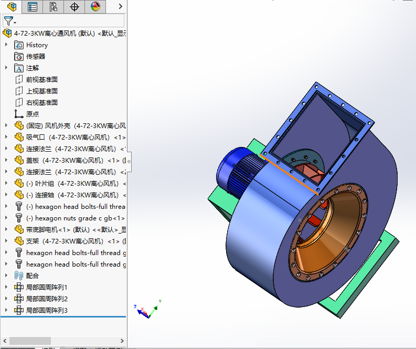
Task: Select the 传感器 tree row text
Action: 36,57
